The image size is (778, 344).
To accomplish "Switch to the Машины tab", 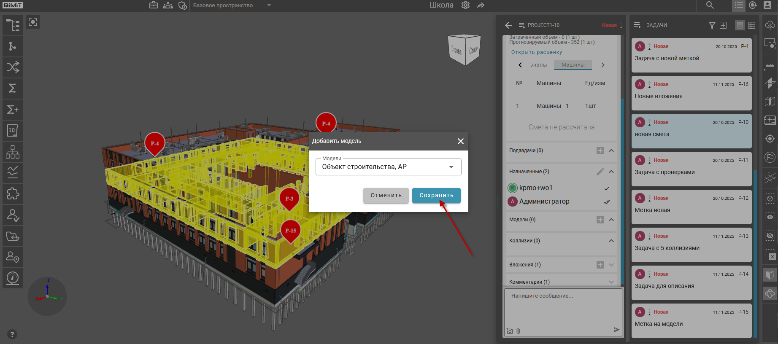I will [573, 65].
